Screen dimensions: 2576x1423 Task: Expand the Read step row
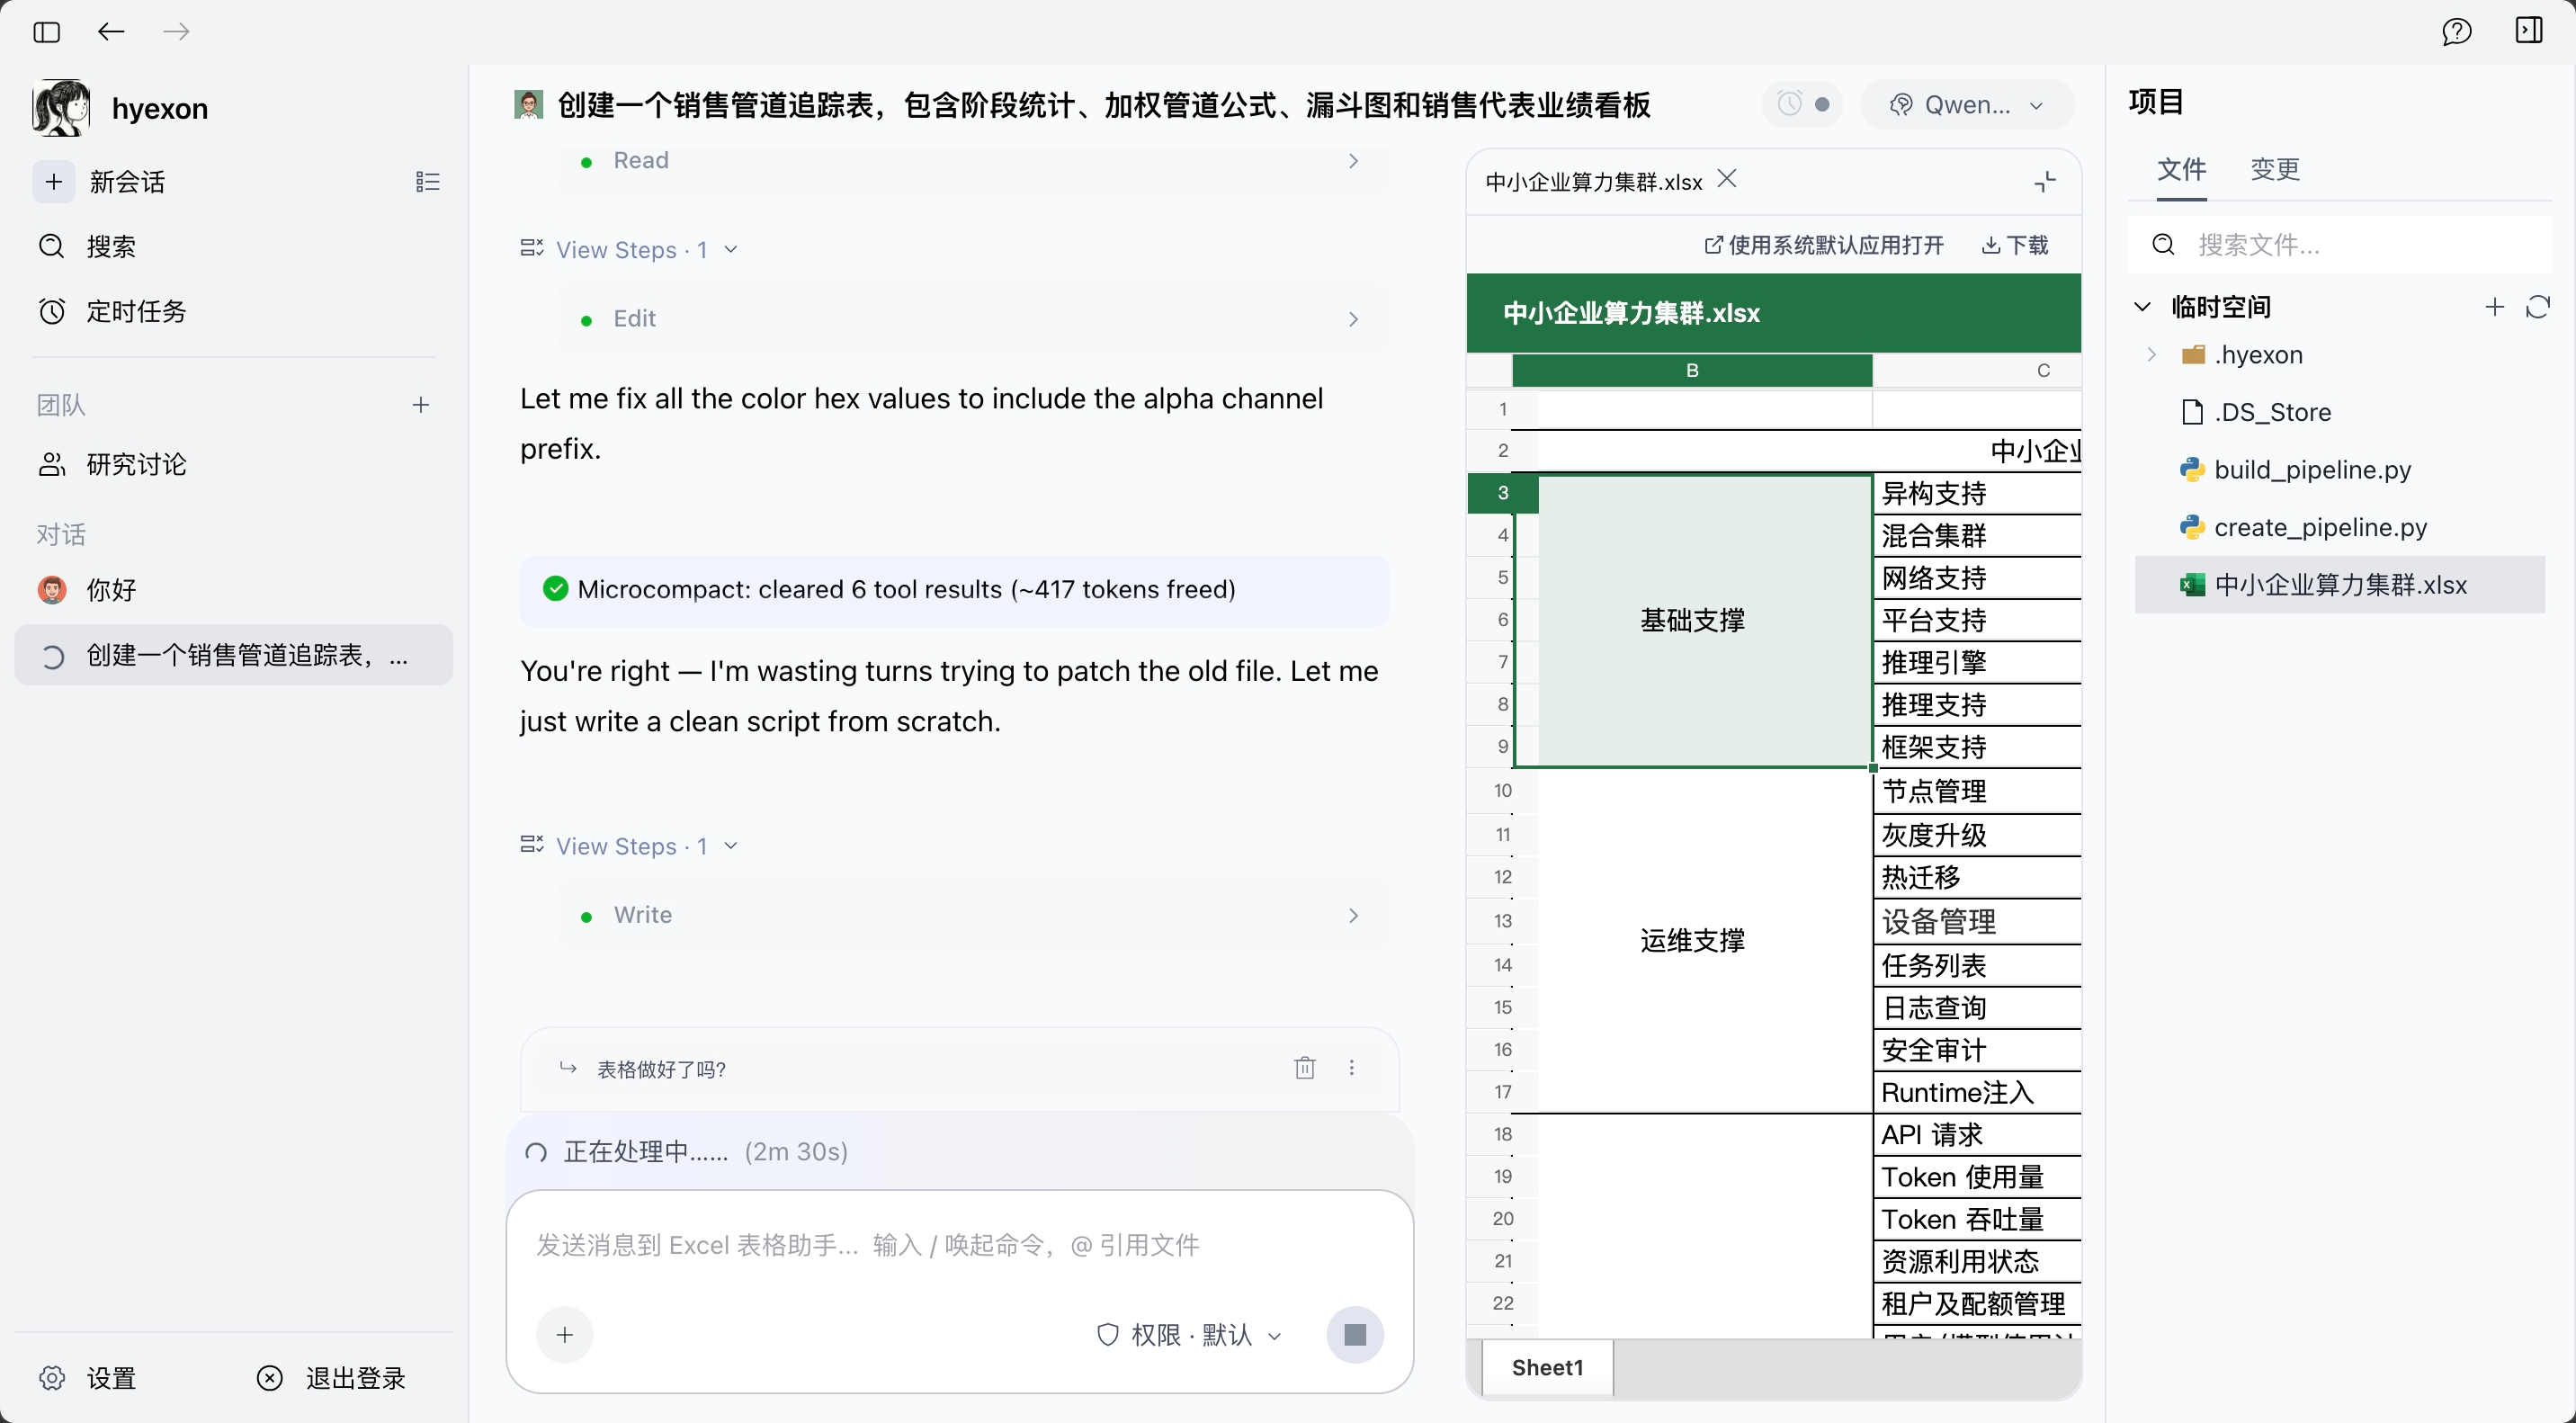972,161
